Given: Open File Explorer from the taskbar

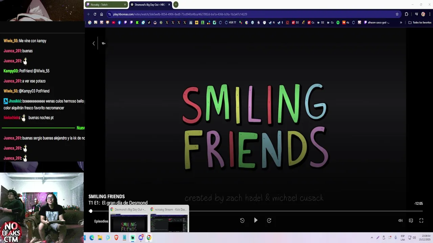Looking at the screenshot, I should 100,238.
